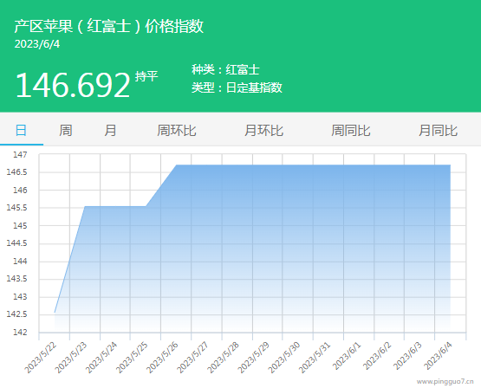
Task: Click the 2023/5/23 x-axis date label
Action: (71, 358)
